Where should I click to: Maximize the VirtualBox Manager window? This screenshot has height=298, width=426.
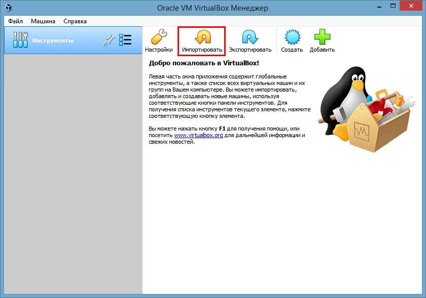coord(393,6)
